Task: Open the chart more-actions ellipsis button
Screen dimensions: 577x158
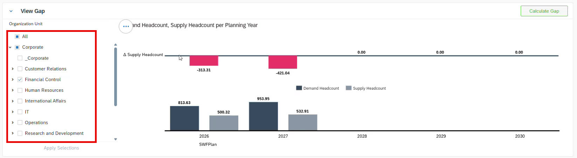Action: [126, 26]
